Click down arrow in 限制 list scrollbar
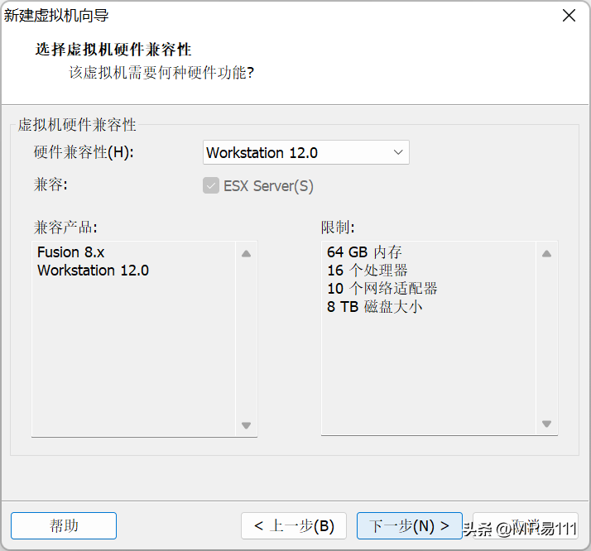 (546, 424)
